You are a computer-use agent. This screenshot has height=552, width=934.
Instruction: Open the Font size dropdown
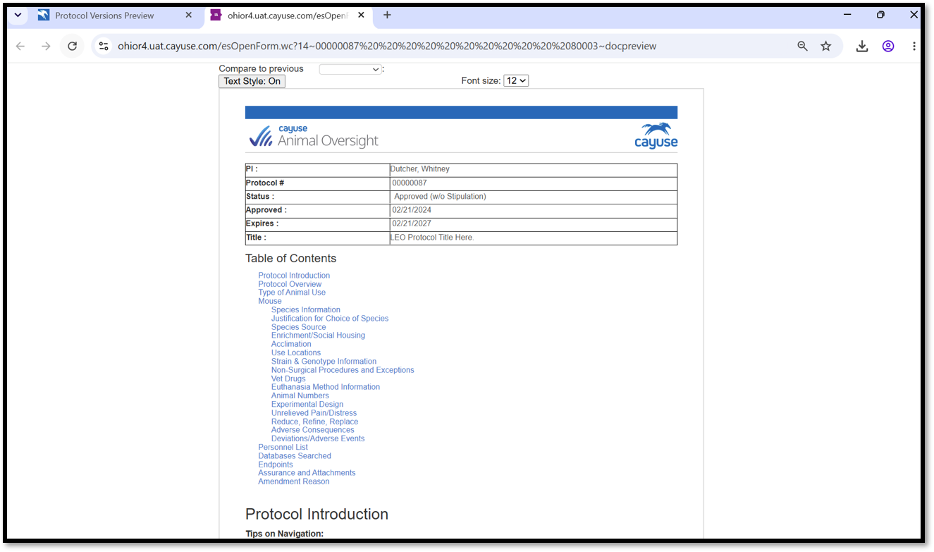pos(516,81)
